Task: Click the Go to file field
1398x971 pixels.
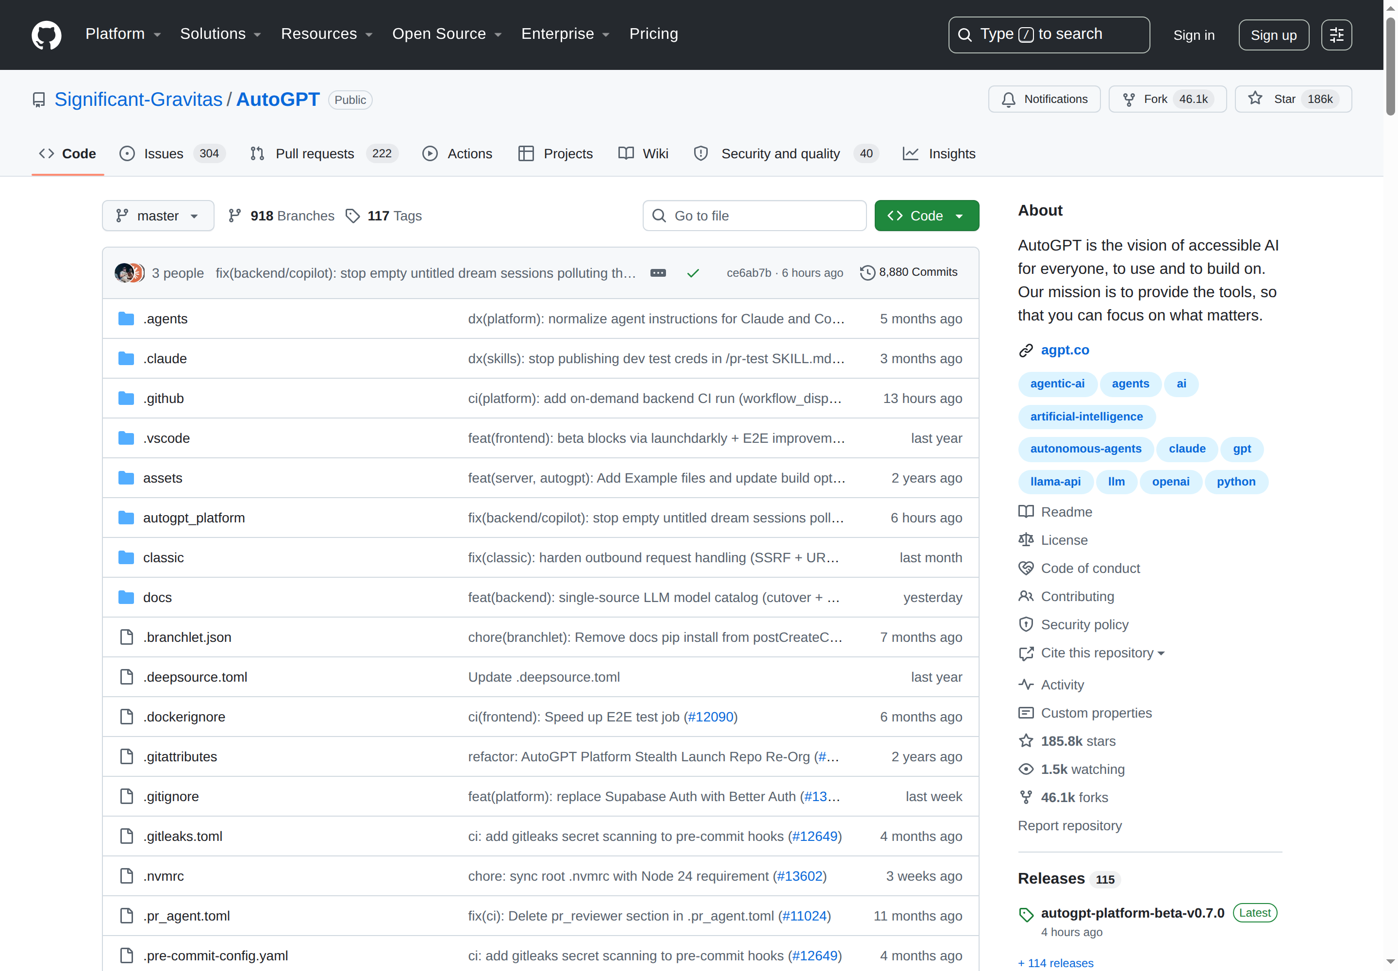Action: coord(754,216)
